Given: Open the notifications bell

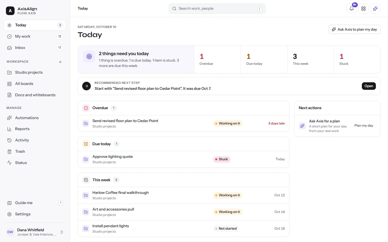Looking at the screenshot, I should coord(352,9).
